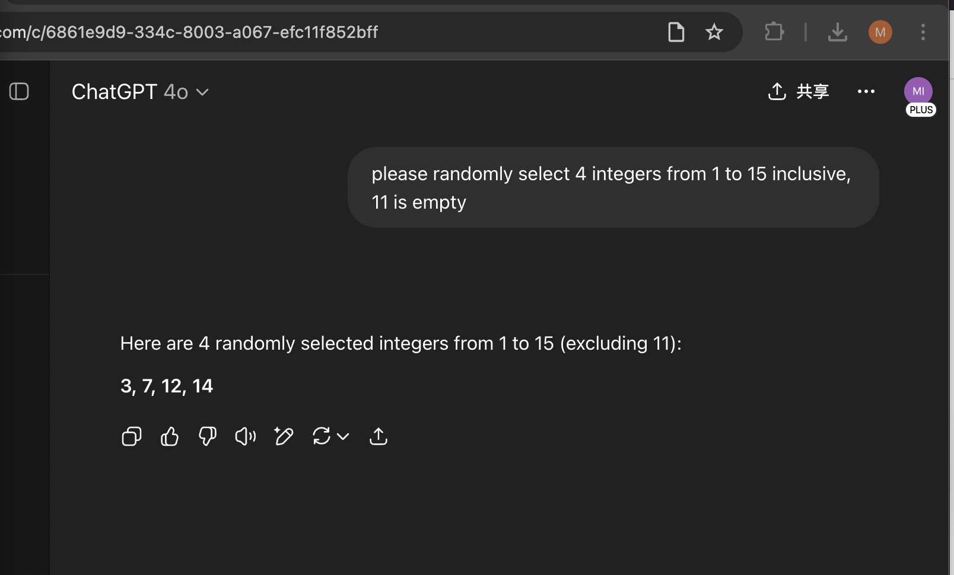Give the response a thumbs down
Image resolution: width=954 pixels, height=575 pixels.
click(208, 437)
